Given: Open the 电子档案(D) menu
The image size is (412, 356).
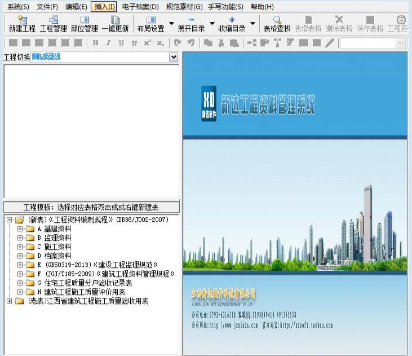Looking at the screenshot, I should (140, 7).
